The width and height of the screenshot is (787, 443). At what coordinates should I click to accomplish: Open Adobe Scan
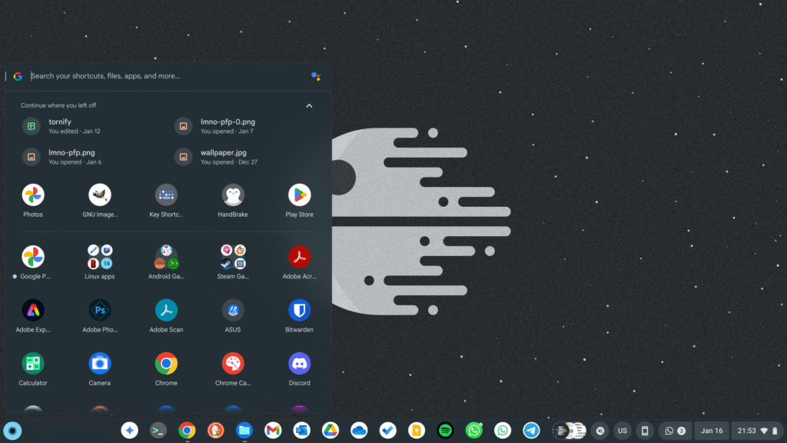point(166,311)
